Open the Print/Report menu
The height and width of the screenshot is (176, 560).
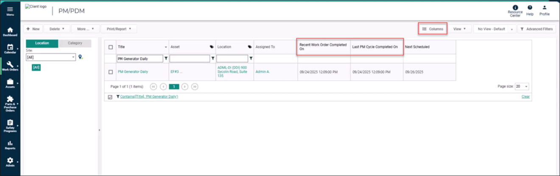(x=119, y=29)
